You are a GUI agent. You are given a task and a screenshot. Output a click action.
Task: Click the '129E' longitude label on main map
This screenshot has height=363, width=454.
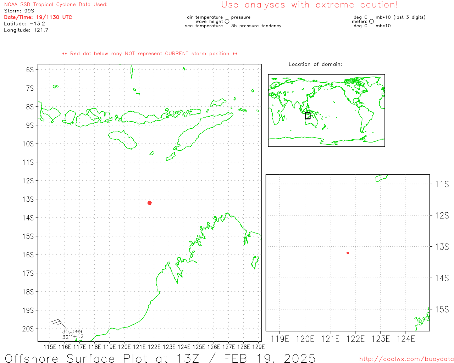258,347
